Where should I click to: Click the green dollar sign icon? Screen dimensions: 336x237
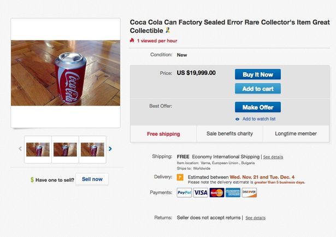(32, 180)
